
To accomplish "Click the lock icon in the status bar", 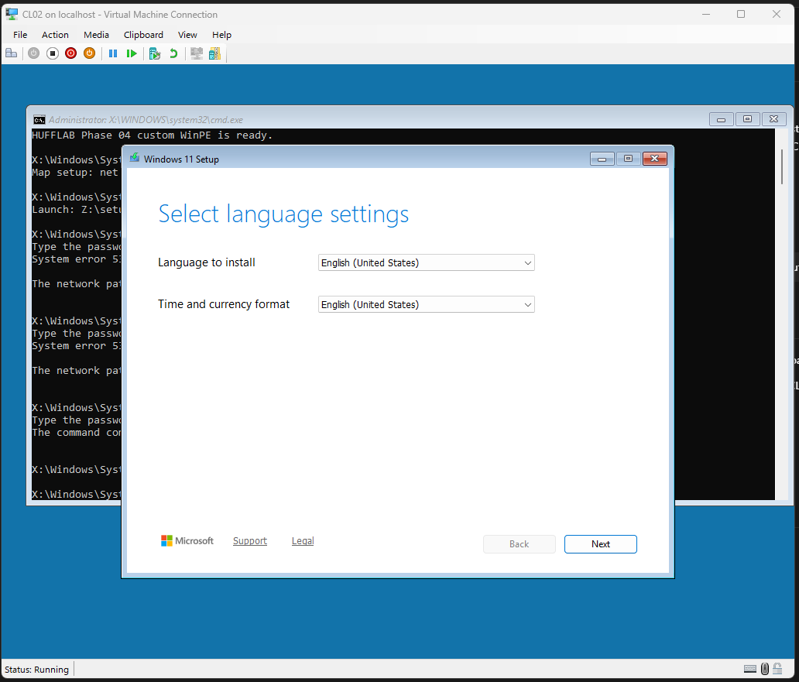I will pos(777,668).
